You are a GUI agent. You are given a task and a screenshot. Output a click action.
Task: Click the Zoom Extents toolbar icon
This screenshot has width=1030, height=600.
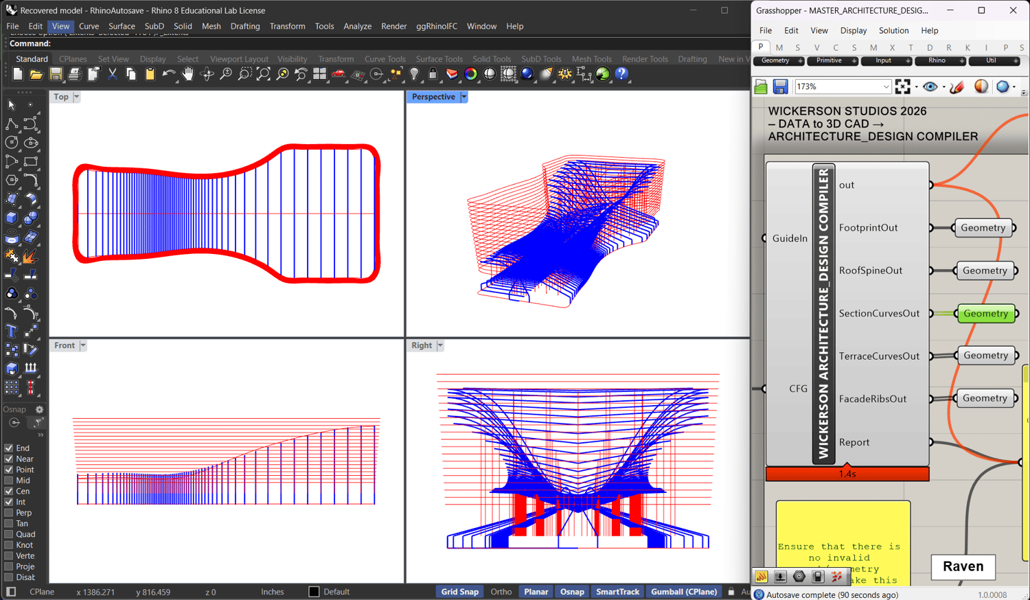(x=263, y=74)
